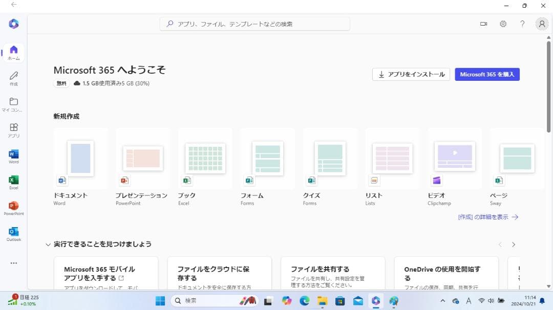Click the Microsoft 365 logo icon

[14, 24]
